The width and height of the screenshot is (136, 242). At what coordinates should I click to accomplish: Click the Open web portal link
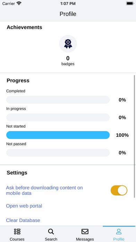24,206
